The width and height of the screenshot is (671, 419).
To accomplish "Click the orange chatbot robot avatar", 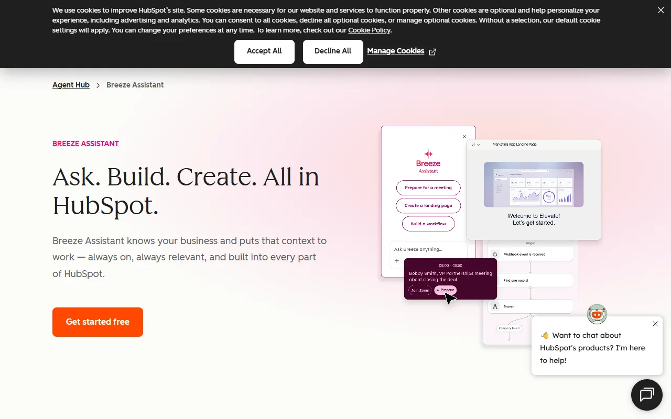I will (597, 314).
